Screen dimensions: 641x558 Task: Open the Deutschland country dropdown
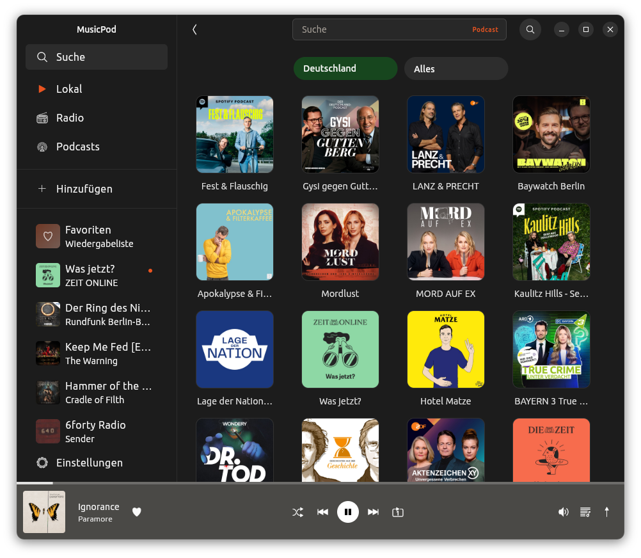tap(345, 68)
